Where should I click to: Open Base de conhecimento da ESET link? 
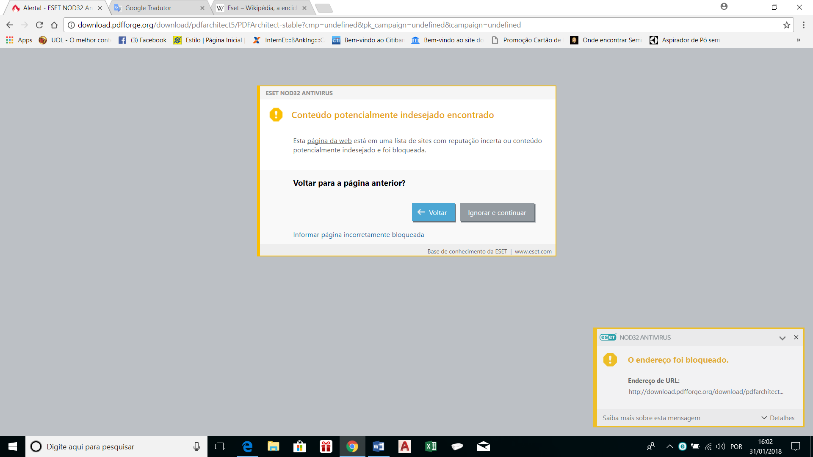click(467, 252)
